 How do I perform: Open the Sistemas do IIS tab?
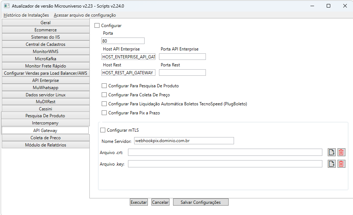click(x=46, y=37)
